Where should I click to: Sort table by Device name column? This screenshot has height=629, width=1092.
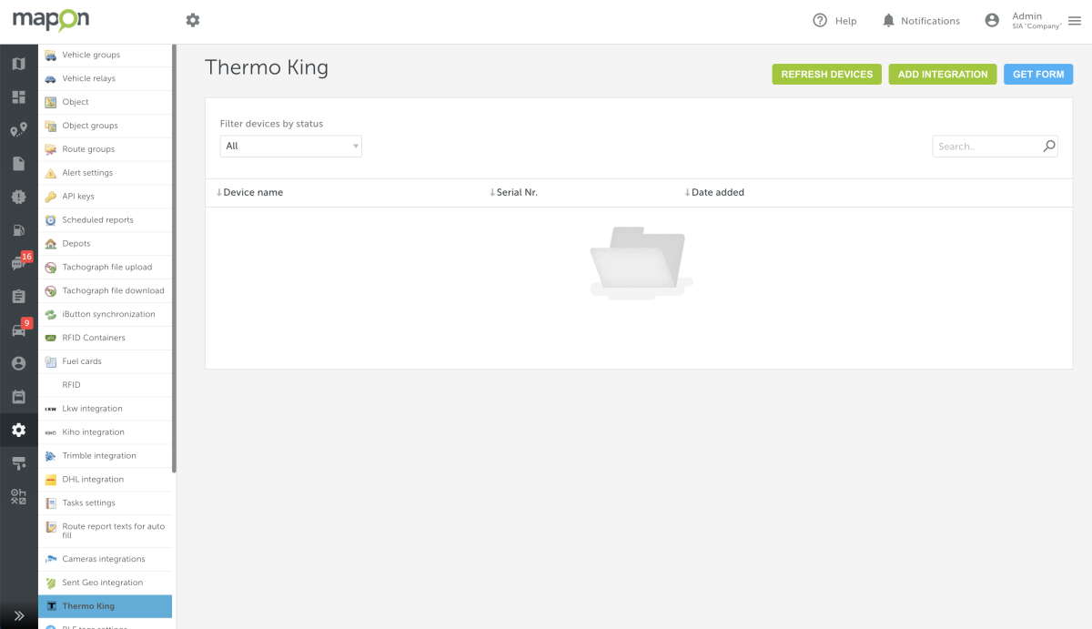(252, 193)
